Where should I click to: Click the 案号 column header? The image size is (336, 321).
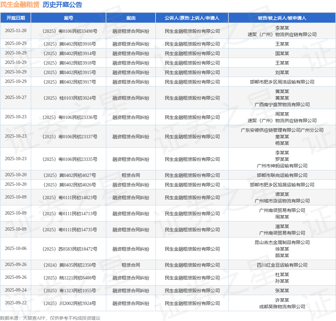[69, 18]
